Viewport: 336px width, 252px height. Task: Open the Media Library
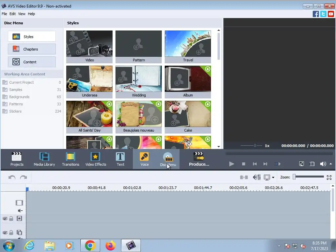pos(44,159)
